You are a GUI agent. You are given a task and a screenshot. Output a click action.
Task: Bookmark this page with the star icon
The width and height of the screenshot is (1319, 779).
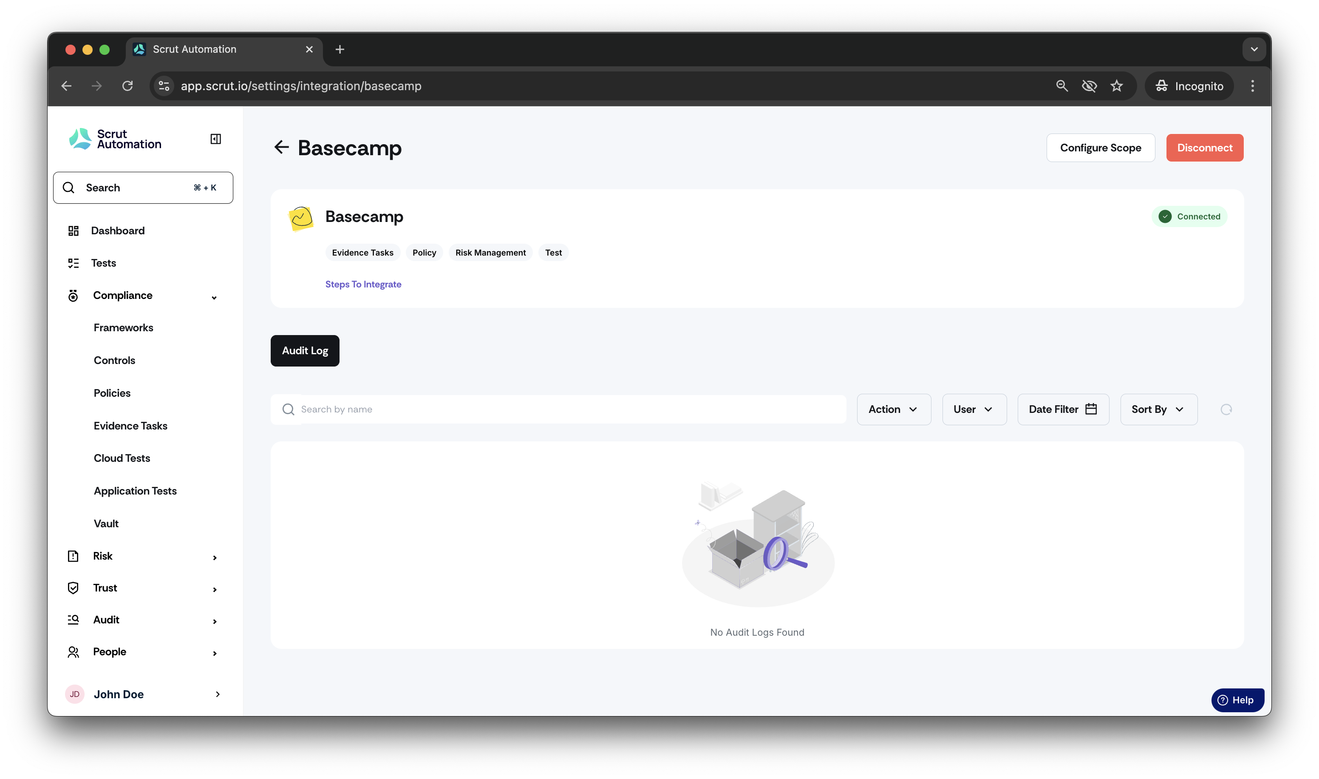coord(1117,85)
